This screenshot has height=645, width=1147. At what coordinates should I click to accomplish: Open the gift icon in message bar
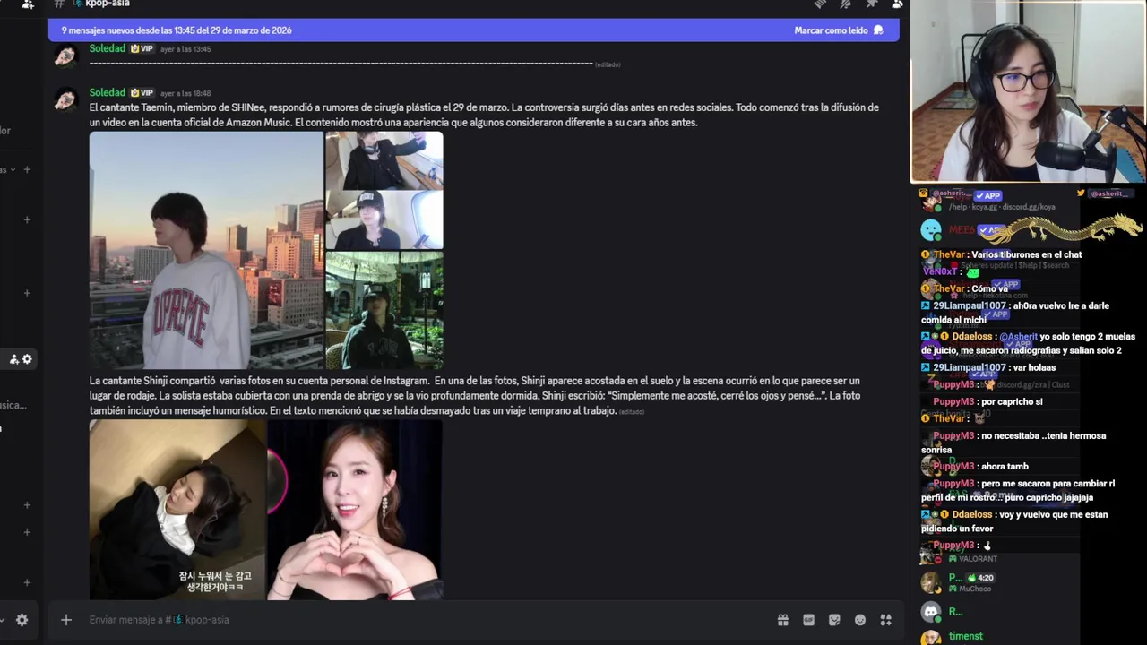782,620
